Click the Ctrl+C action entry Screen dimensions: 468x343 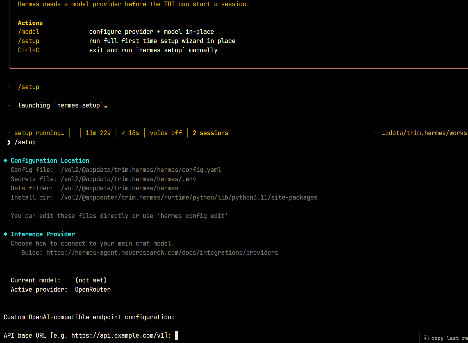pyautogui.click(x=29, y=50)
